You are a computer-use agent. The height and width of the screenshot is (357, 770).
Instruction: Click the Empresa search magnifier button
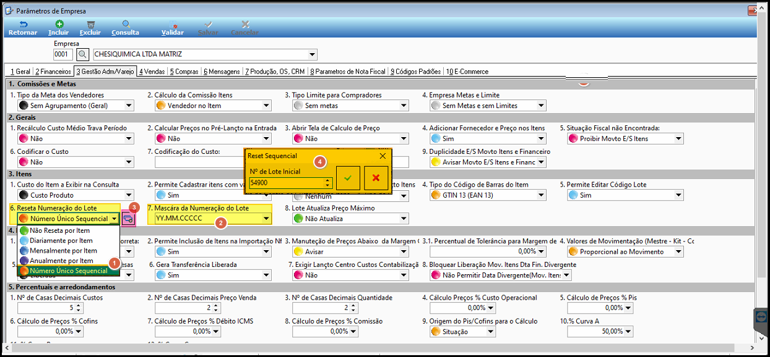(84, 54)
